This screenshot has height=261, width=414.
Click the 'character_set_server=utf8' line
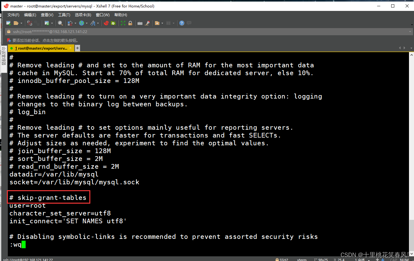[x=60, y=213]
